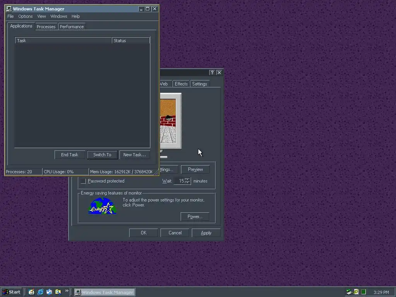Click the Mem Usage status bar entry
The image size is (396, 297).
click(x=121, y=172)
